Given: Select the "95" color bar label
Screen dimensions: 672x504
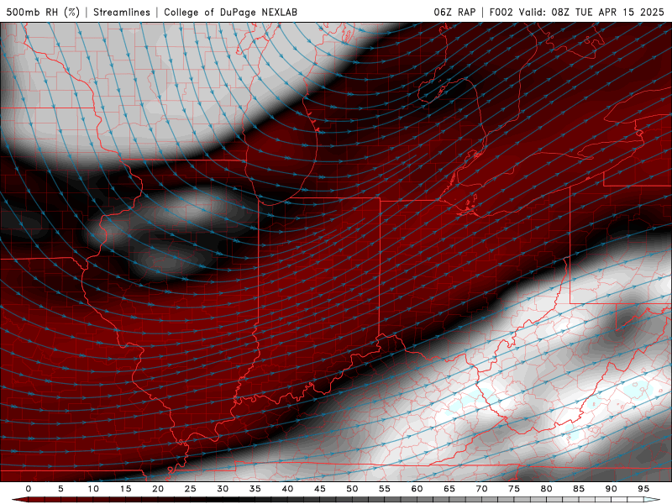Looking at the screenshot, I should [643, 489].
